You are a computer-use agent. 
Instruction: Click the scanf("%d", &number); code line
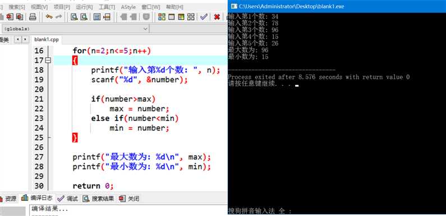point(140,80)
